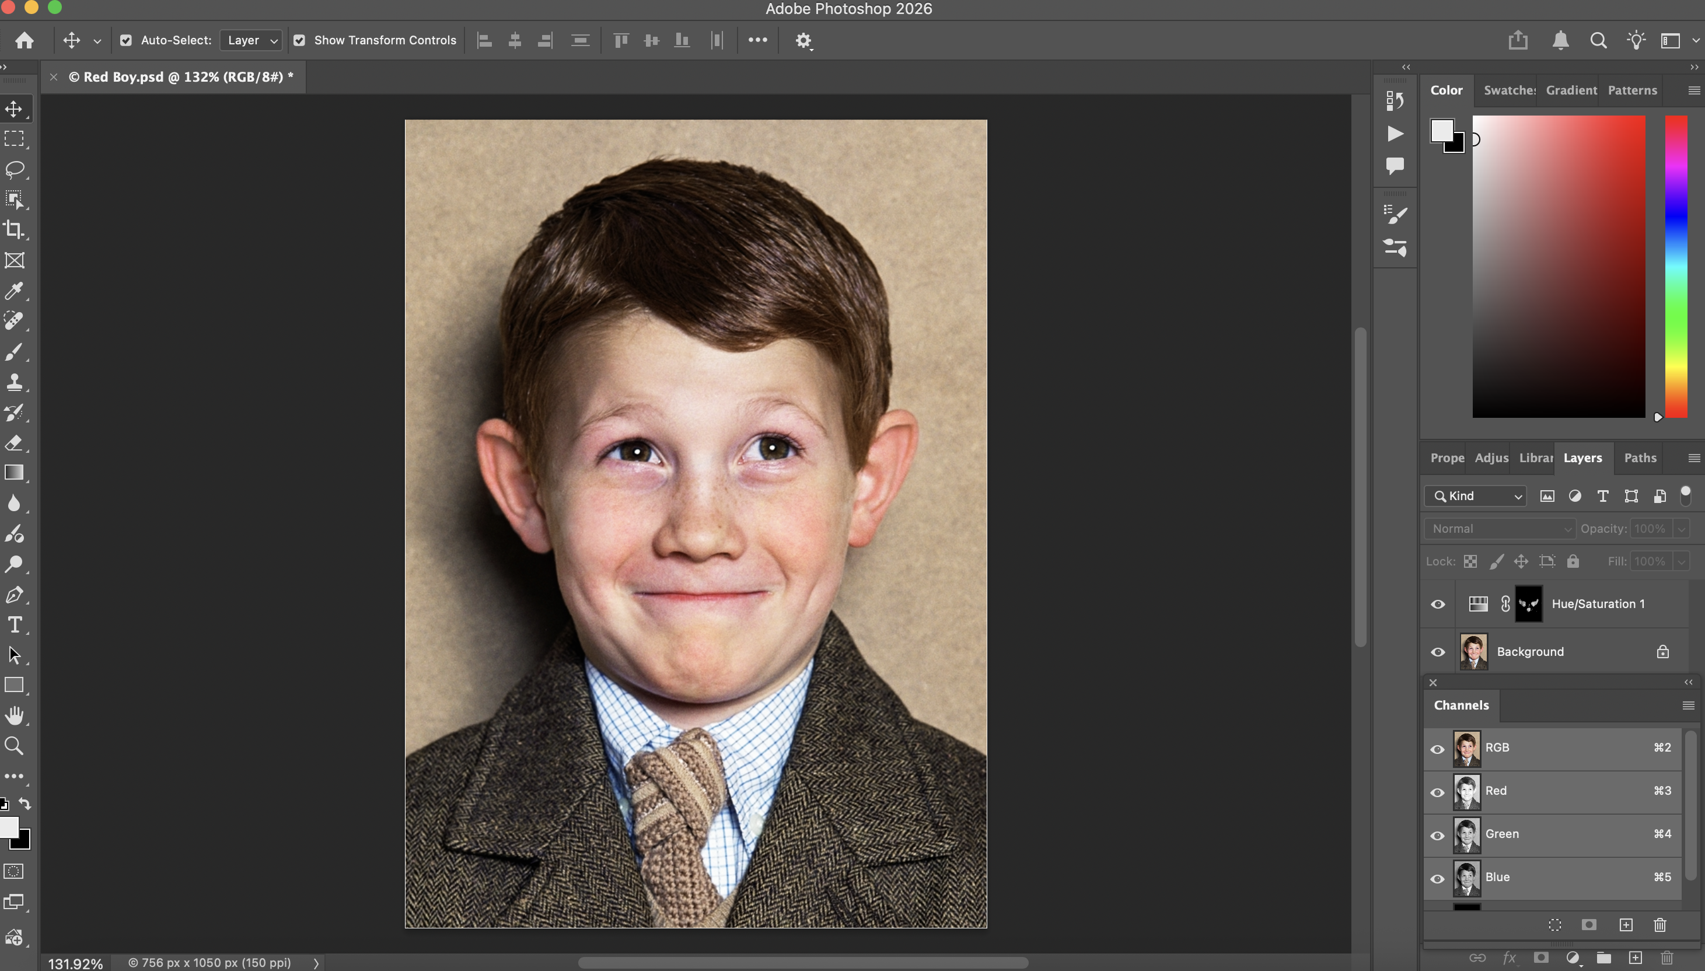Toggle visibility of the RGB channel

coord(1438,749)
